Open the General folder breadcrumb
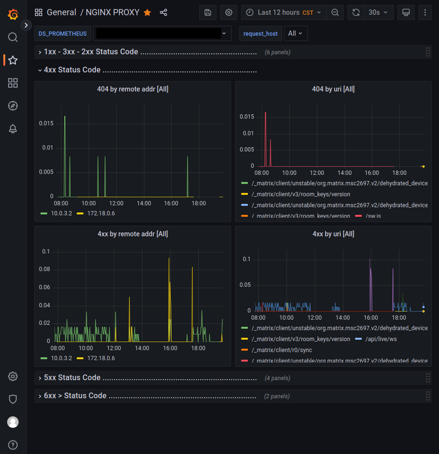The width and height of the screenshot is (439, 454). click(x=62, y=12)
